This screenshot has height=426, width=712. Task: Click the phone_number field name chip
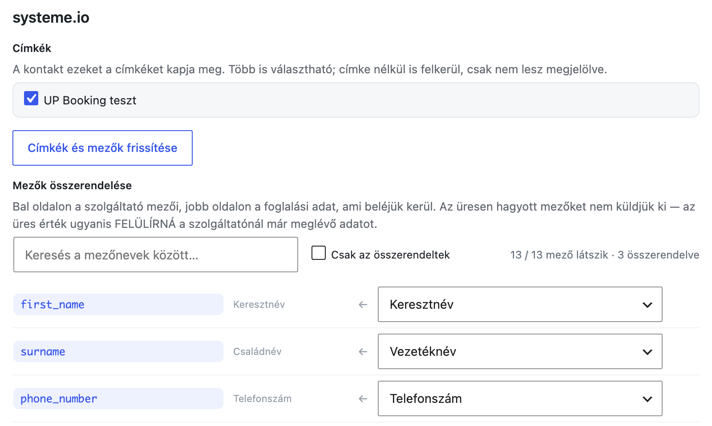pyautogui.click(x=118, y=398)
